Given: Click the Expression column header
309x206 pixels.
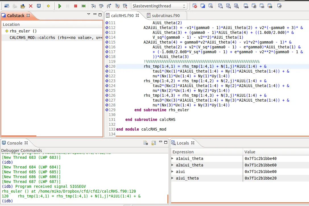Looking at the screenshot, I should (207, 152).
